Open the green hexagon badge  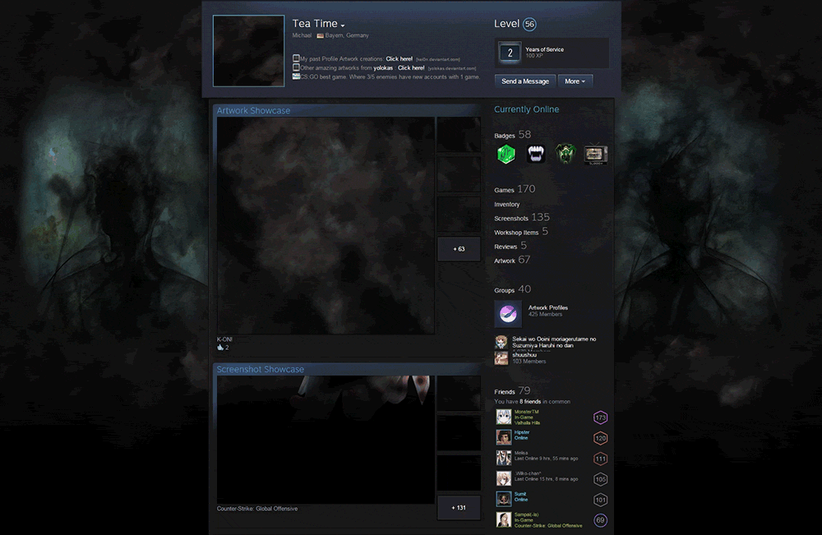point(506,154)
